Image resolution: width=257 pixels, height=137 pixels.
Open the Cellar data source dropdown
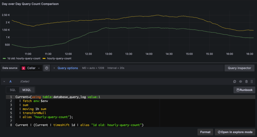pos(31,68)
